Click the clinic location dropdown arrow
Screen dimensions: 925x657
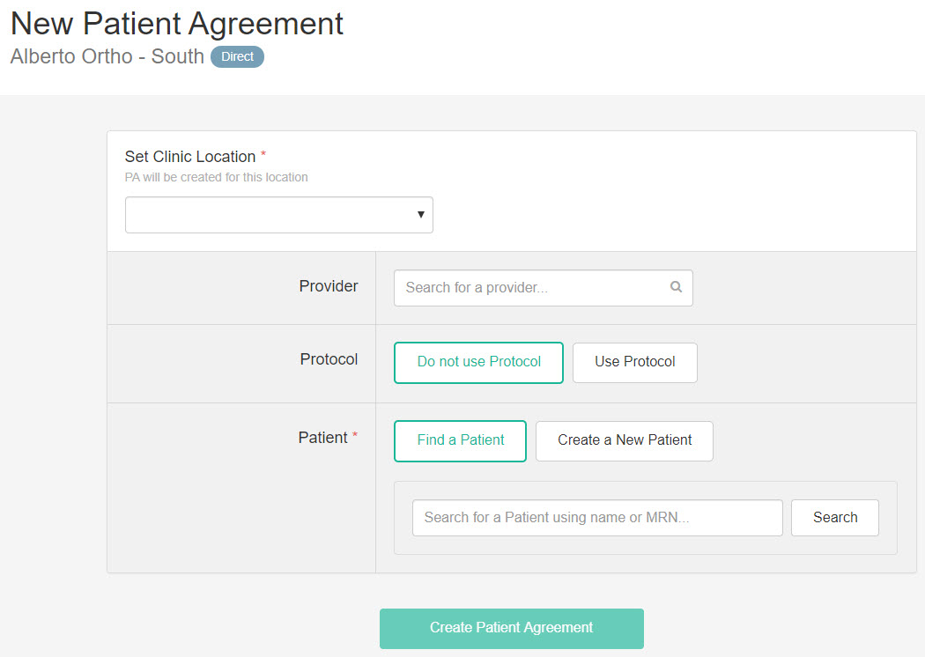(420, 215)
